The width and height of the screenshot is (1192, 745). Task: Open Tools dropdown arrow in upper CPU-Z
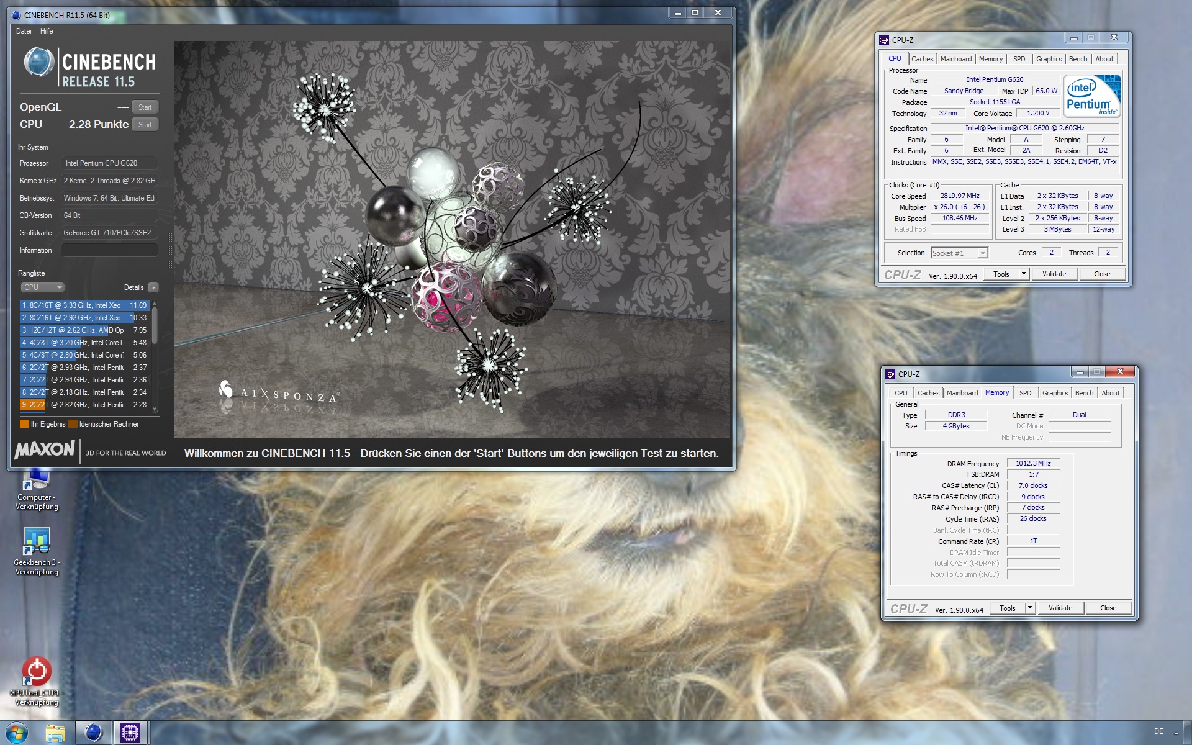click(1024, 274)
